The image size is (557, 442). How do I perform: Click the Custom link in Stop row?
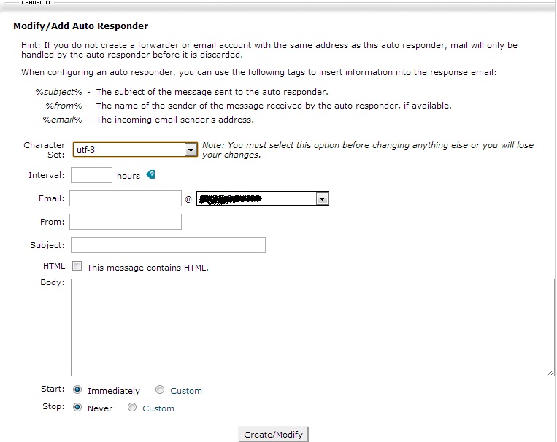pos(158,408)
